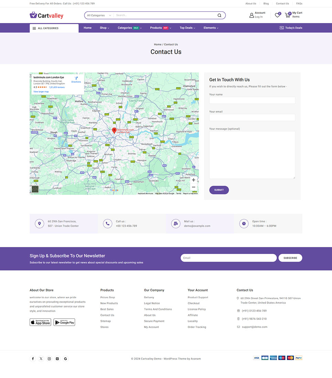Image resolution: width=332 pixels, height=378 pixels.
Task: Expand the Shop menu dropdown
Action: (104, 28)
